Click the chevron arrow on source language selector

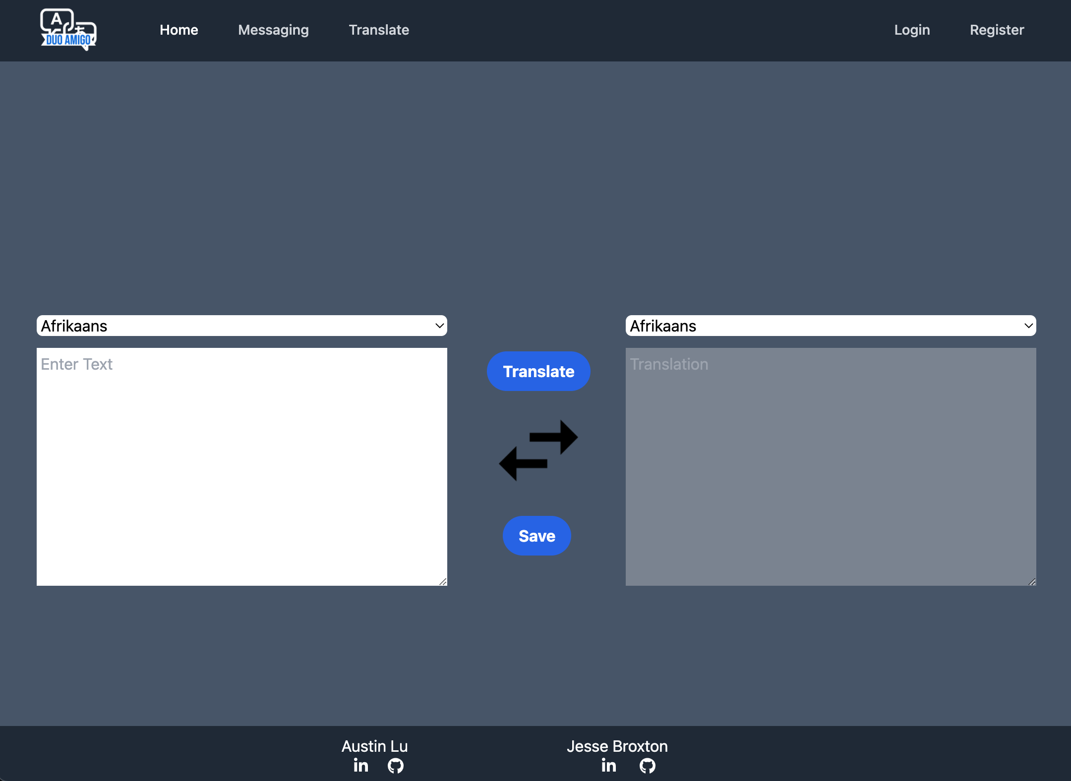[x=439, y=326]
